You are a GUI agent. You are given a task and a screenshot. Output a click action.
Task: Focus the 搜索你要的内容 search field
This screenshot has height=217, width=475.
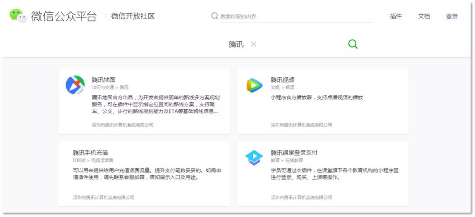(296, 16)
